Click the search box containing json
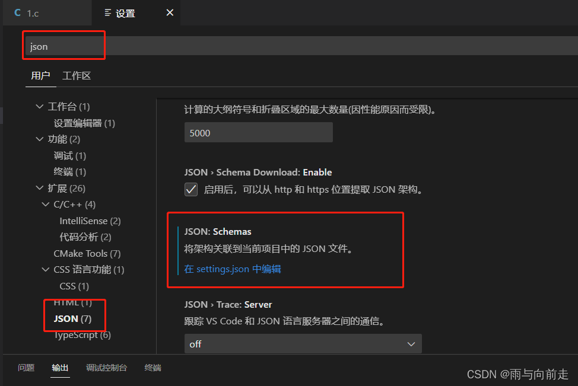The width and height of the screenshot is (578, 386). [63, 45]
